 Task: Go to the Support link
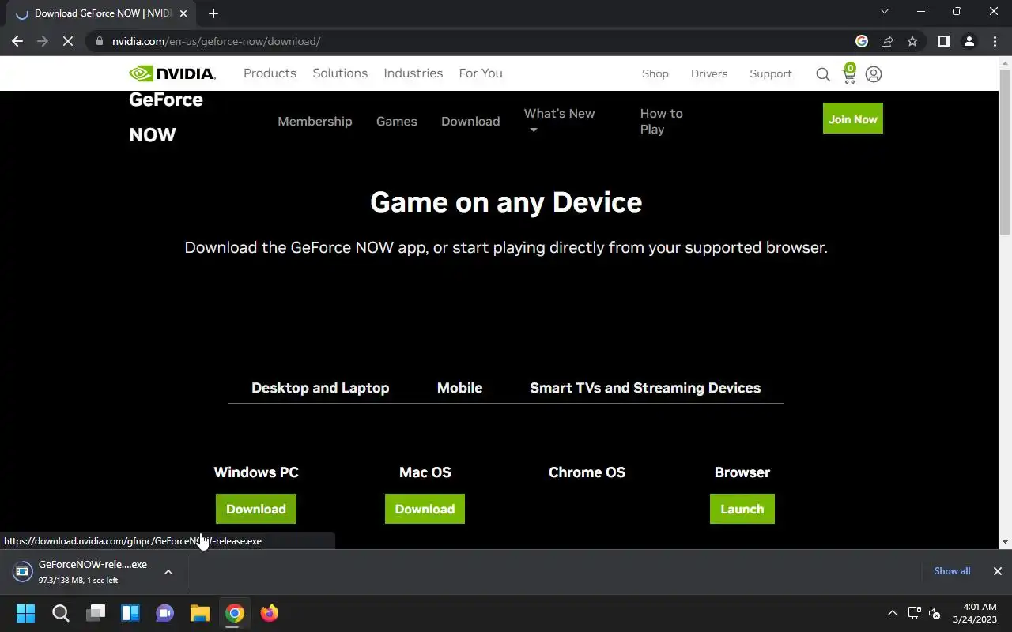(771, 74)
